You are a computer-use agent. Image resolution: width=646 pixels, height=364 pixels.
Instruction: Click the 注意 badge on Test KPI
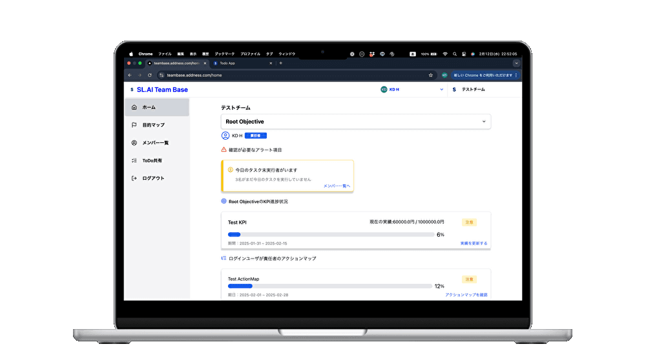click(469, 222)
